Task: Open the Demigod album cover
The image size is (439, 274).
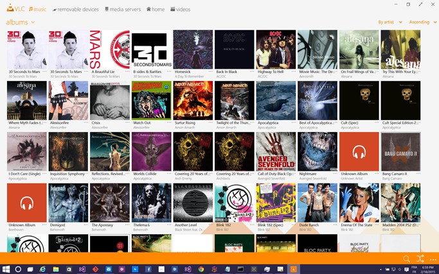Action: pyautogui.click(x=68, y=203)
